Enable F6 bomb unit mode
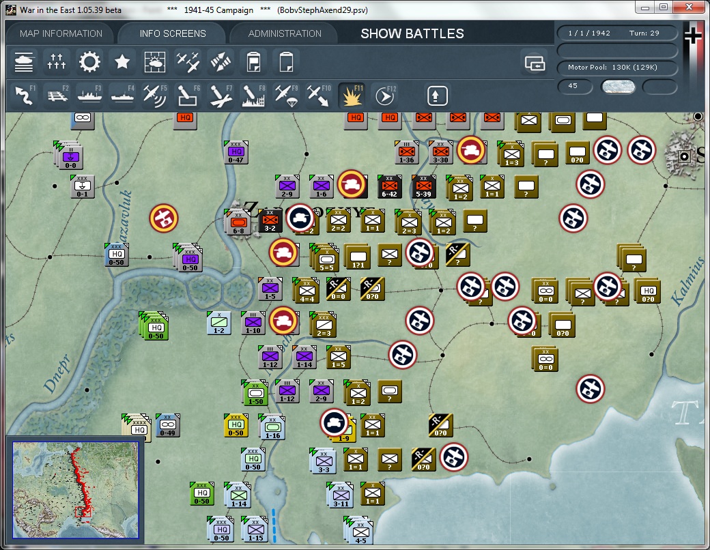710x550 pixels. [188, 96]
